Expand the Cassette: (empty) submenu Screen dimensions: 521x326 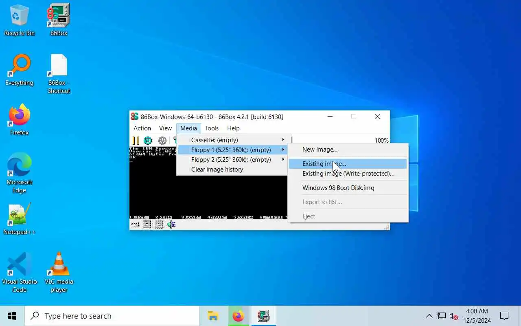coord(234,140)
